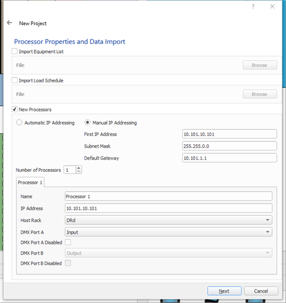Edit the Subnet Mask field
The image size is (286, 303).
[230, 146]
